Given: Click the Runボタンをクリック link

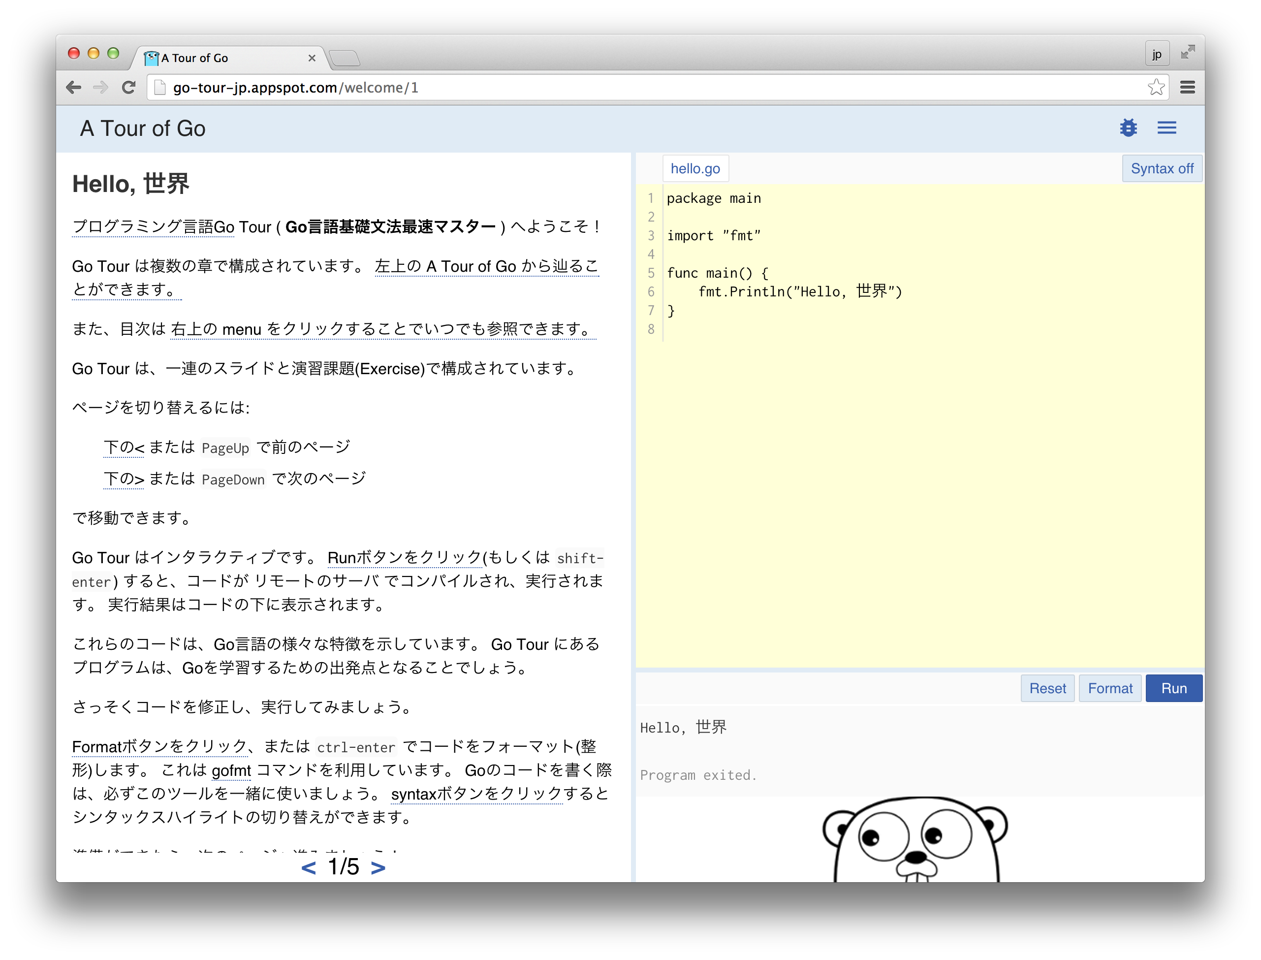Looking at the screenshot, I should (405, 557).
